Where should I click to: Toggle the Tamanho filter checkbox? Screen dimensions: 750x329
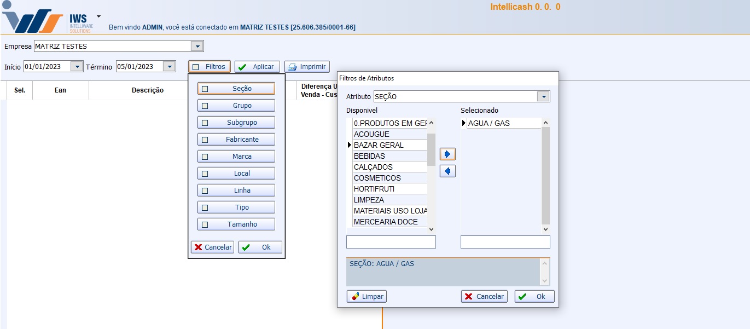[205, 224]
